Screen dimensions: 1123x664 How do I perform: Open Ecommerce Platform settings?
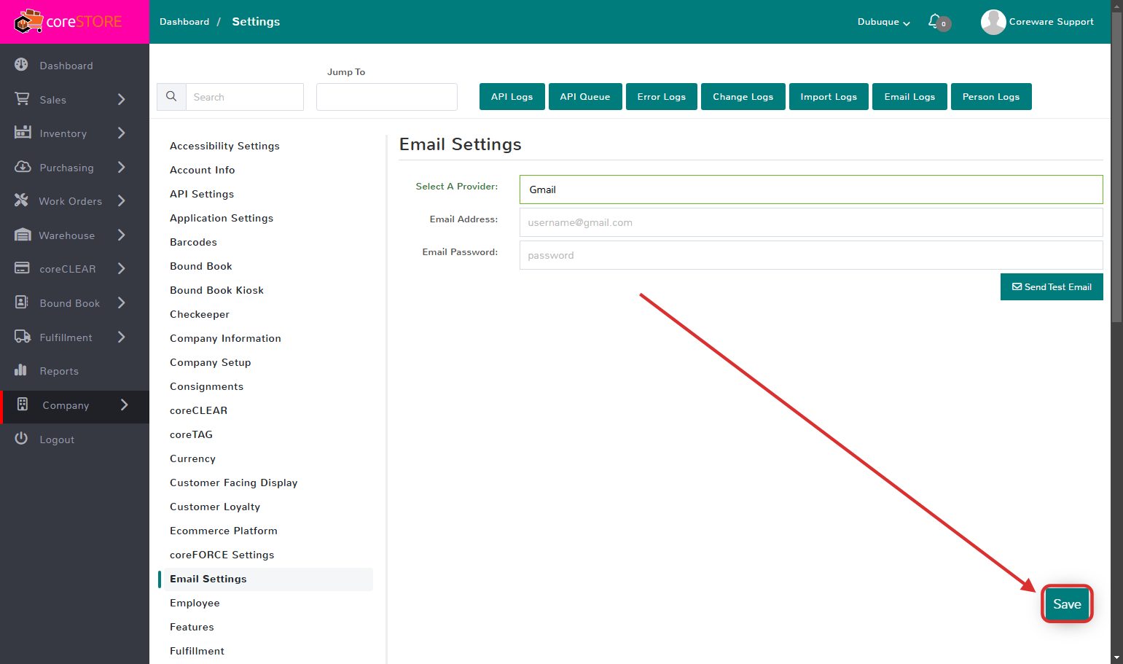pos(223,531)
